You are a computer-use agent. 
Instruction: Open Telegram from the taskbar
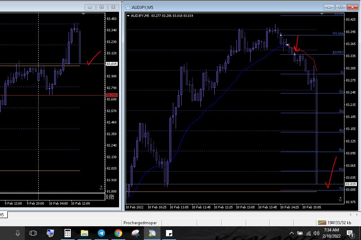click(101, 233)
